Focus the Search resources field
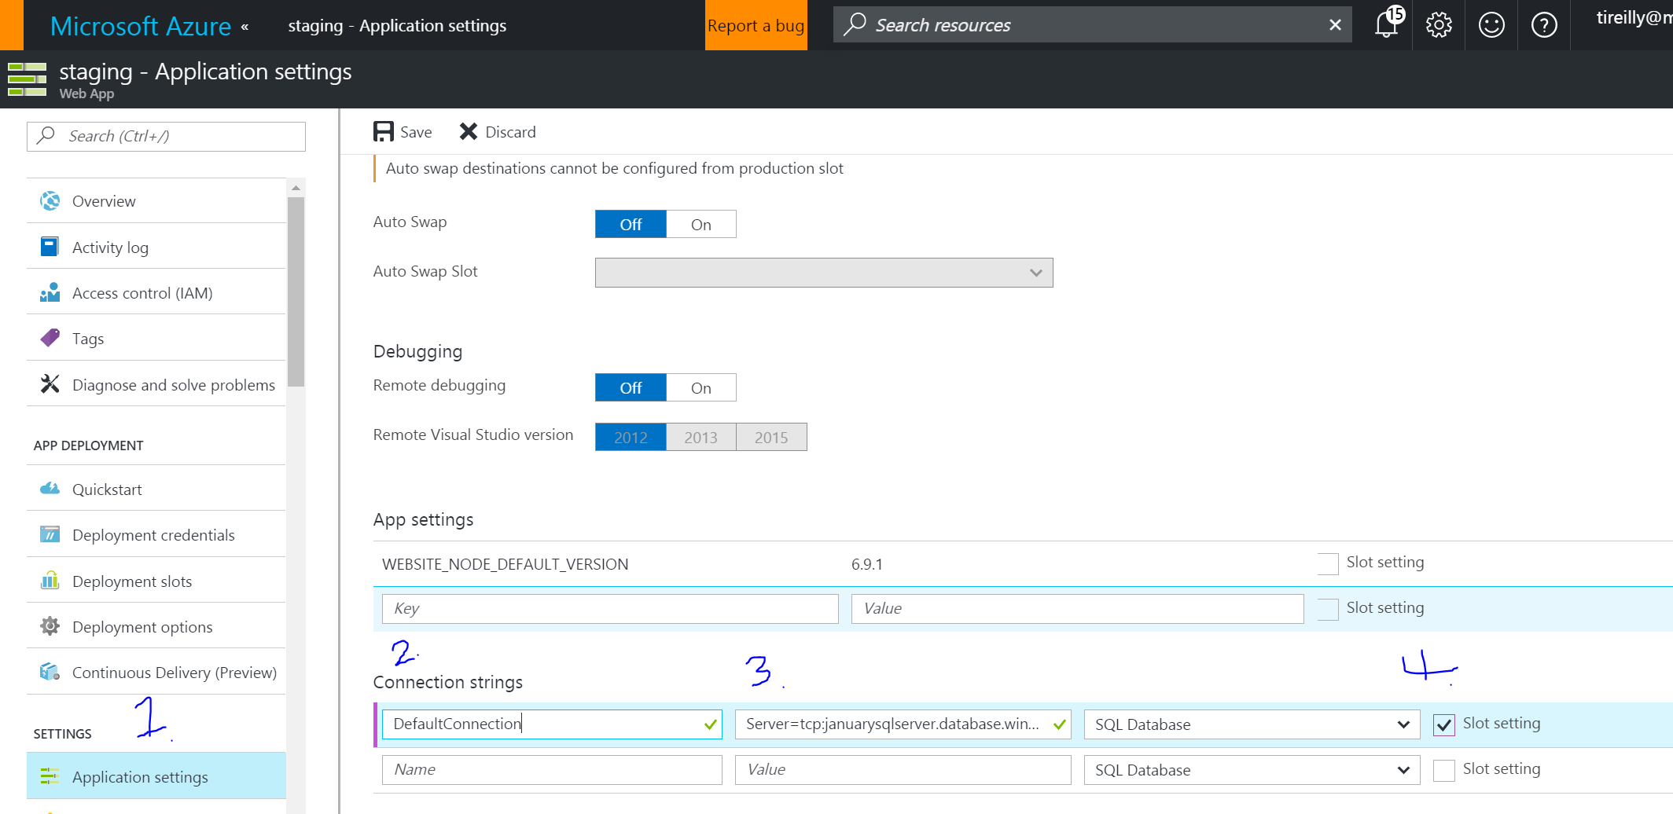The image size is (1673, 814). click(1093, 25)
